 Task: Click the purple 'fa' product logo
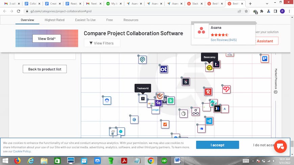click(158, 103)
